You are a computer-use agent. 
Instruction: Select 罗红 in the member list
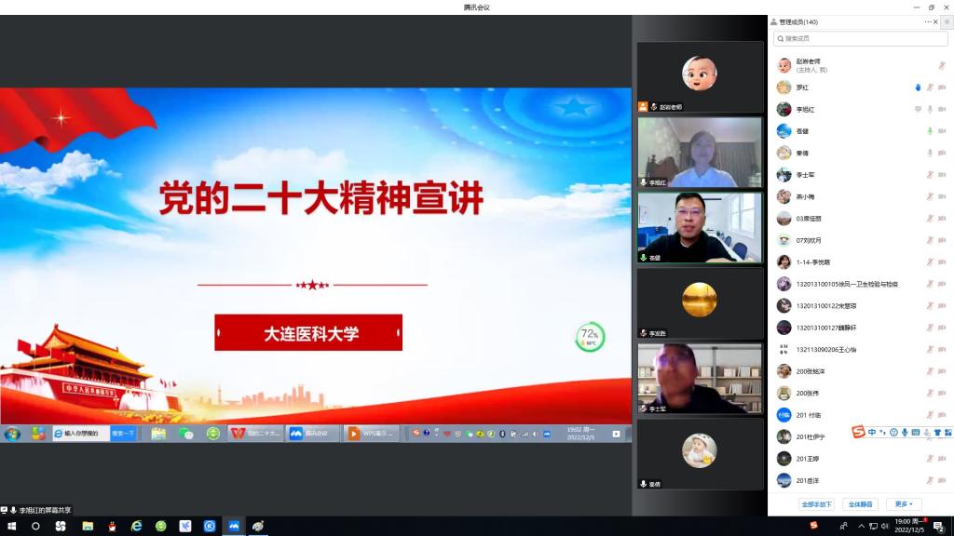[x=861, y=87]
